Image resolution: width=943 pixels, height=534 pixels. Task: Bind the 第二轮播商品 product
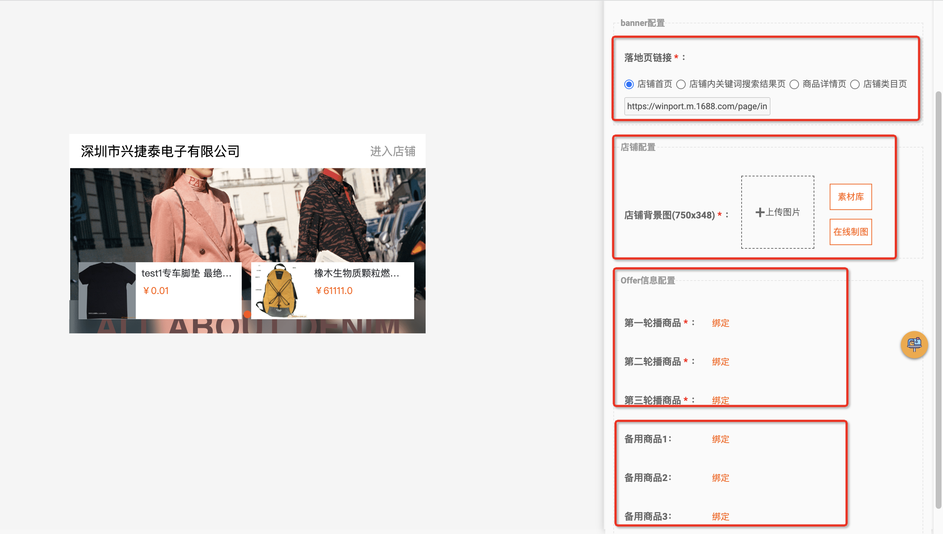[x=720, y=362]
